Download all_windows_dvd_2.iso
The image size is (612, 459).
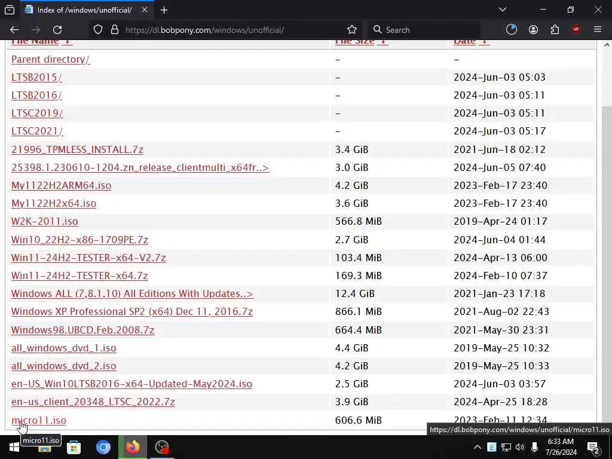click(x=63, y=366)
